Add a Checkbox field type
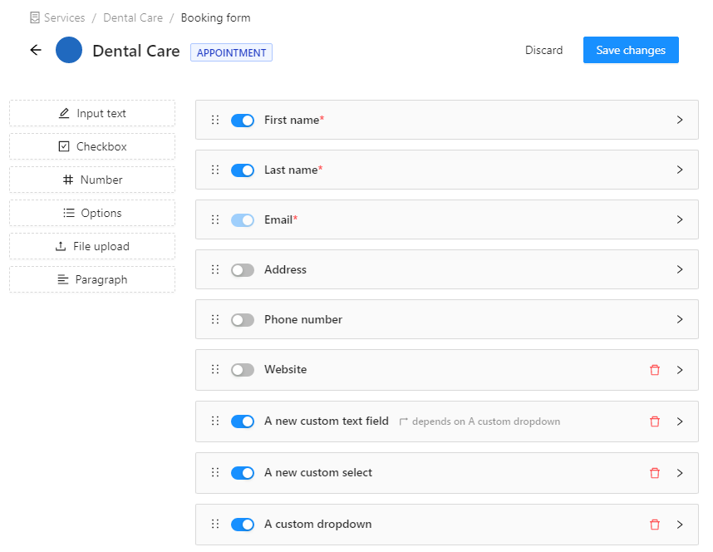 (92, 146)
